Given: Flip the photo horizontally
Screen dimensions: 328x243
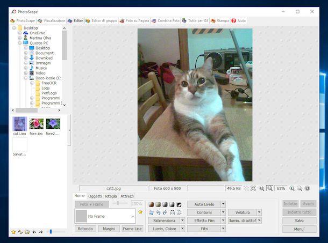Looking at the screenshot, I should coord(172,212).
